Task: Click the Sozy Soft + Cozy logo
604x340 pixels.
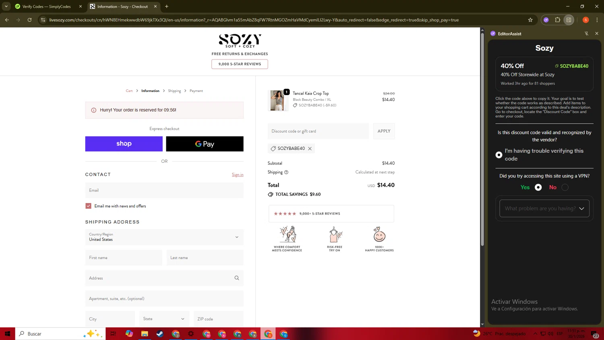Action: tap(240, 41)
